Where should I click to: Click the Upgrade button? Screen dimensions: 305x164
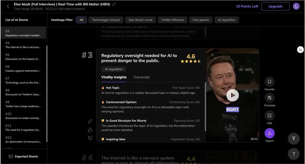[275, 6]
